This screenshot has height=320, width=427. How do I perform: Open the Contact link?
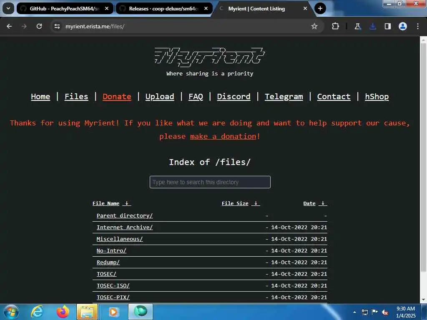334,97
